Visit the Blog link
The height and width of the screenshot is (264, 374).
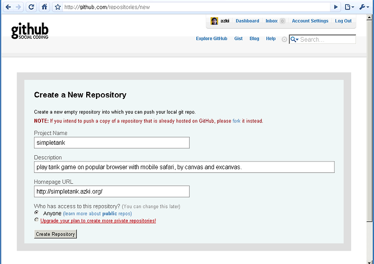[254, 39]
